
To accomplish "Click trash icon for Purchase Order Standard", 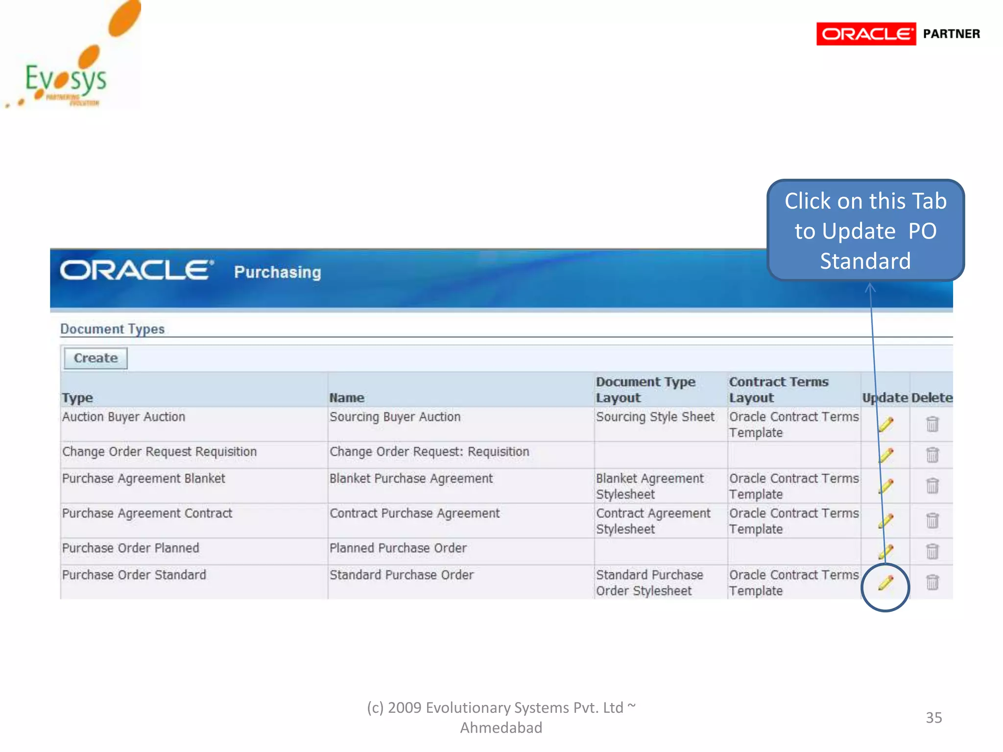I will (932, 582).
